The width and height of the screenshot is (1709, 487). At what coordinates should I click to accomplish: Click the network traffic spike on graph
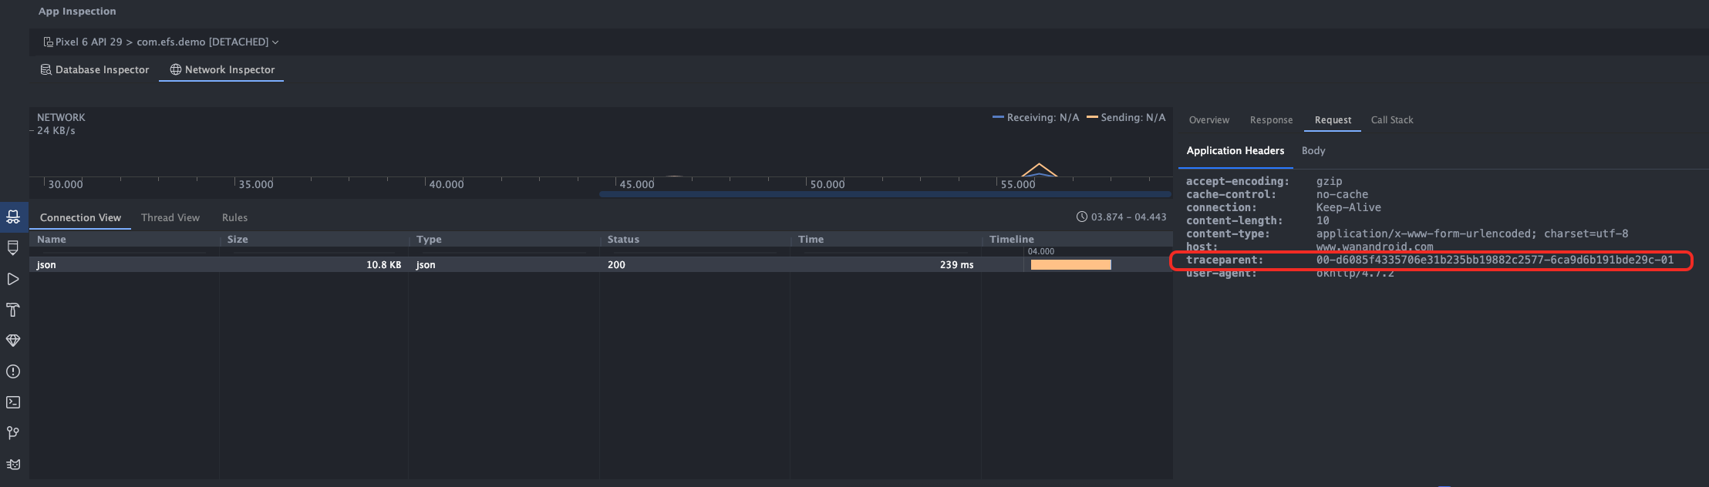coord(1039,170)
